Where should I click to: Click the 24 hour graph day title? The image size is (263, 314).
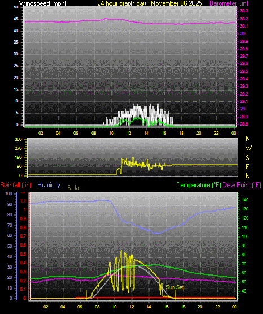tap(150, 3)
